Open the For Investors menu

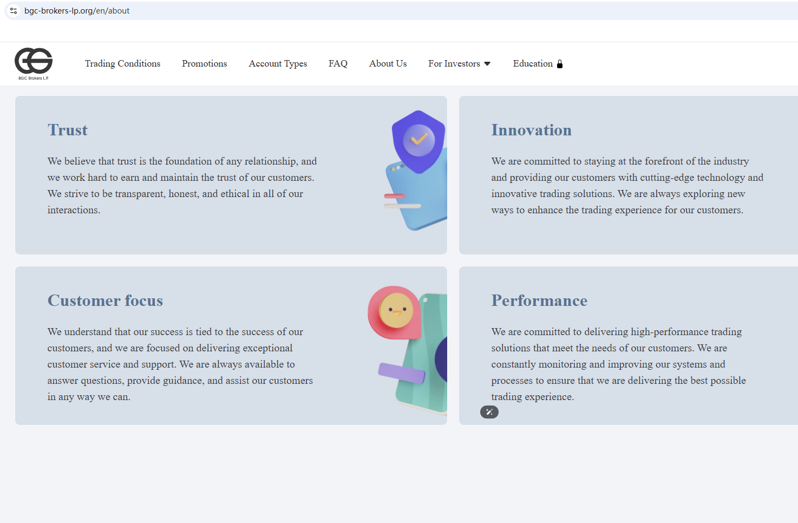[459, 64]
